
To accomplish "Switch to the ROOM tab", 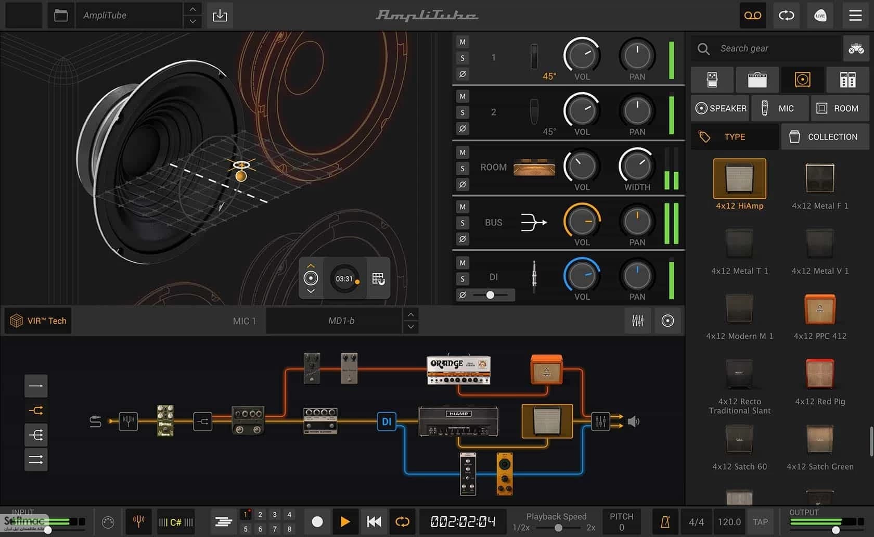I will pos(840,108).
